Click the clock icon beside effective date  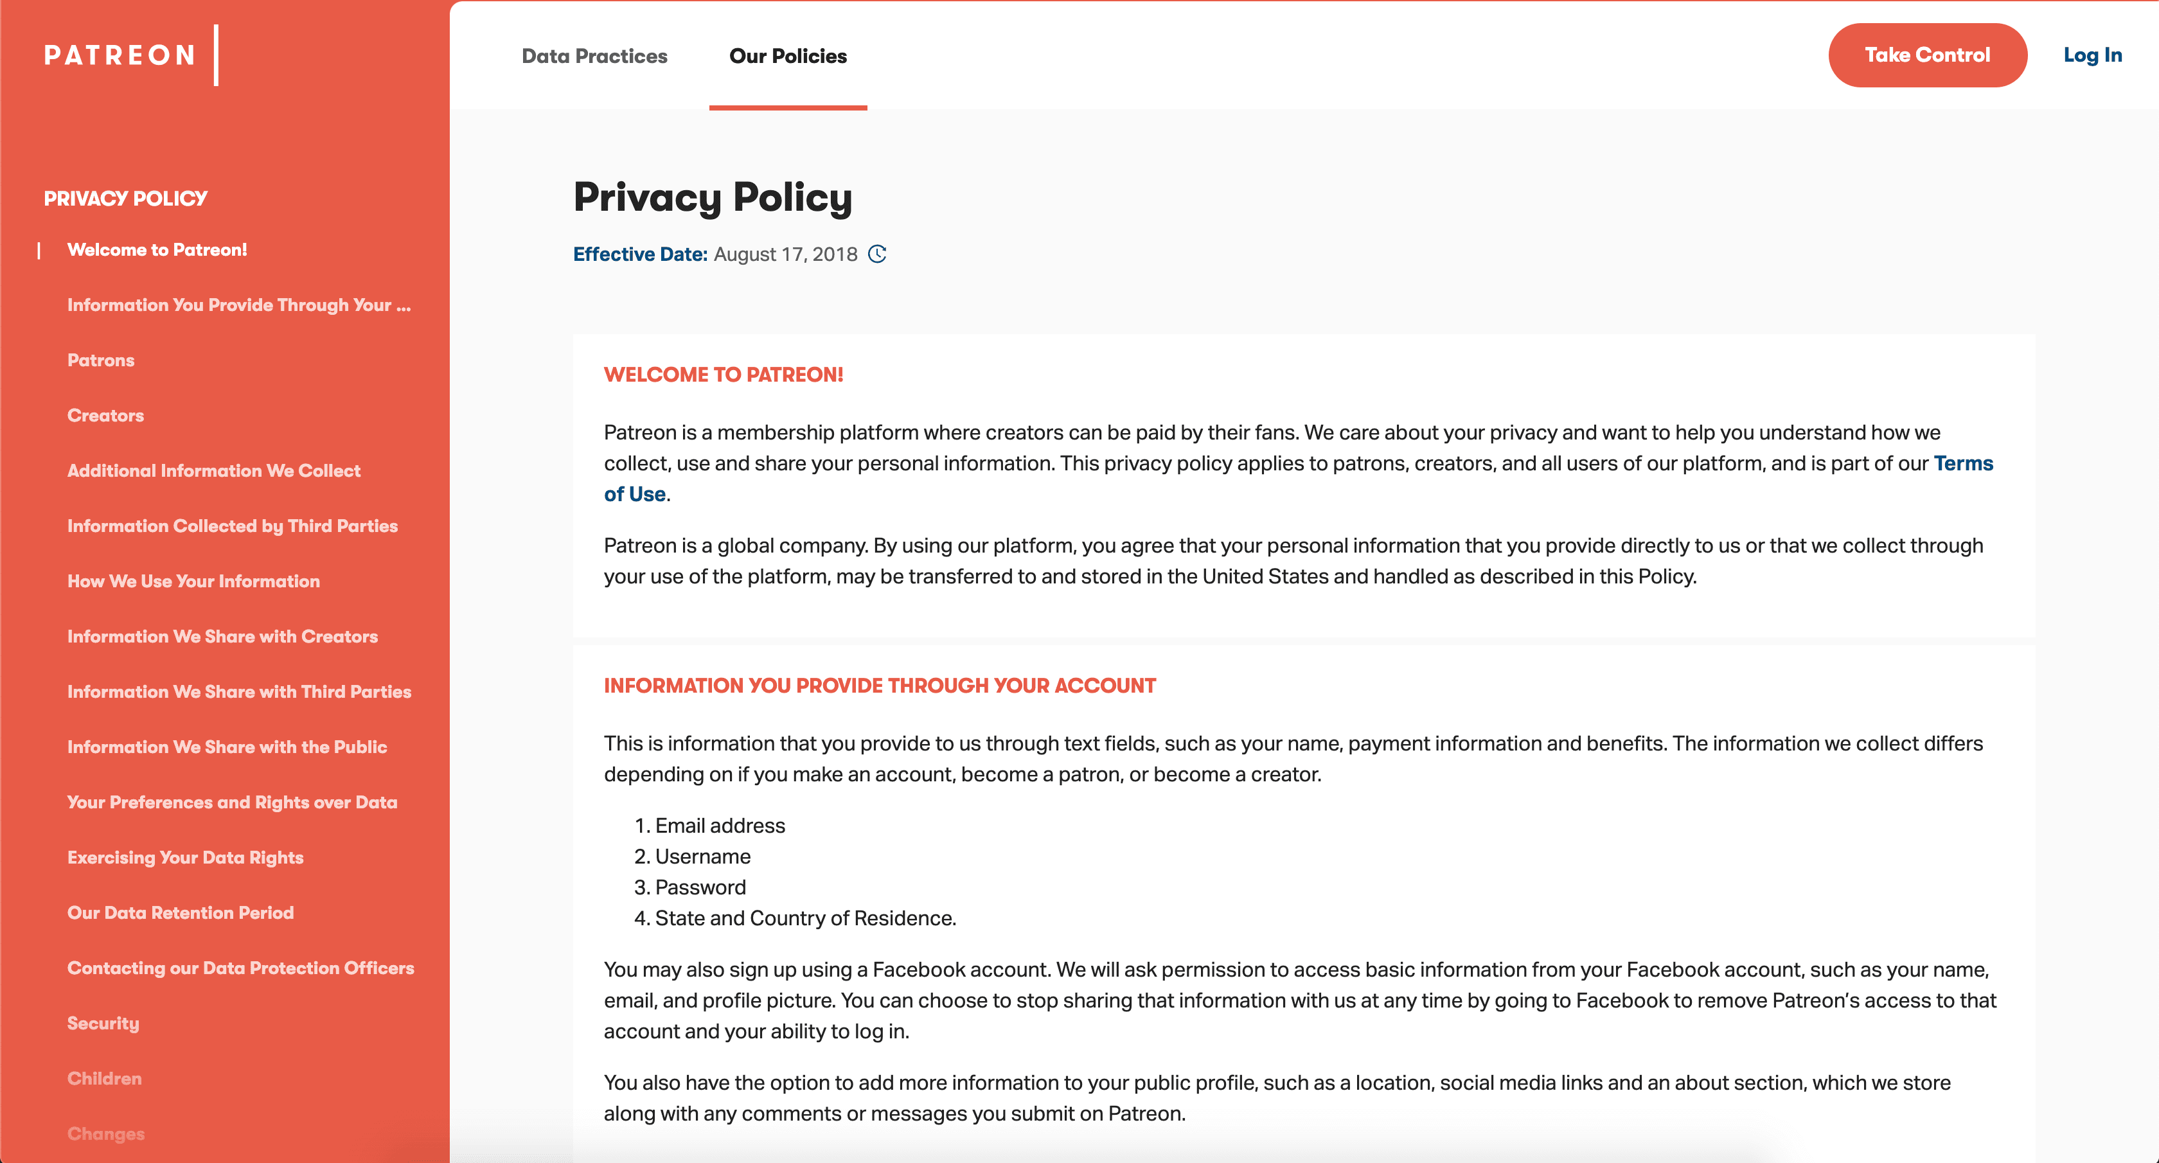tap(876, 254)
